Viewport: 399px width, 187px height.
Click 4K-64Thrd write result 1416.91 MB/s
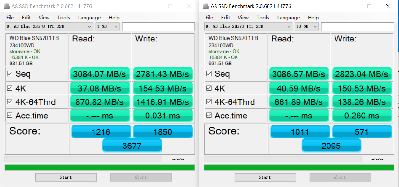[163, 102]
